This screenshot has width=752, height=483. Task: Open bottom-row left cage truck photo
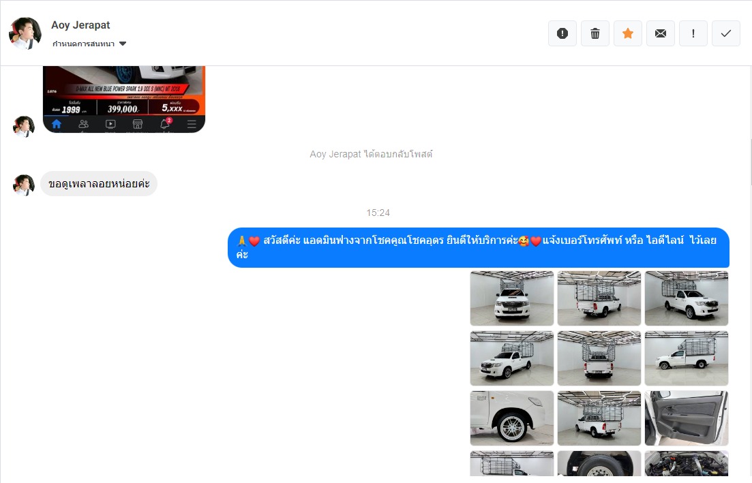[512, 463]
